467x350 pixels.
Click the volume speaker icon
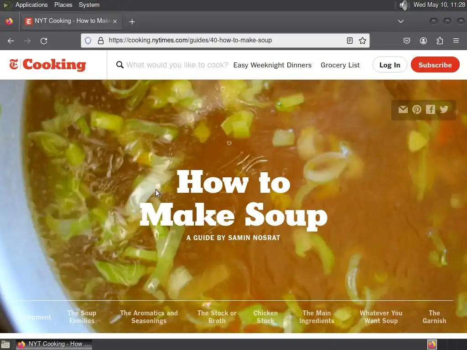tap(404, 5)
